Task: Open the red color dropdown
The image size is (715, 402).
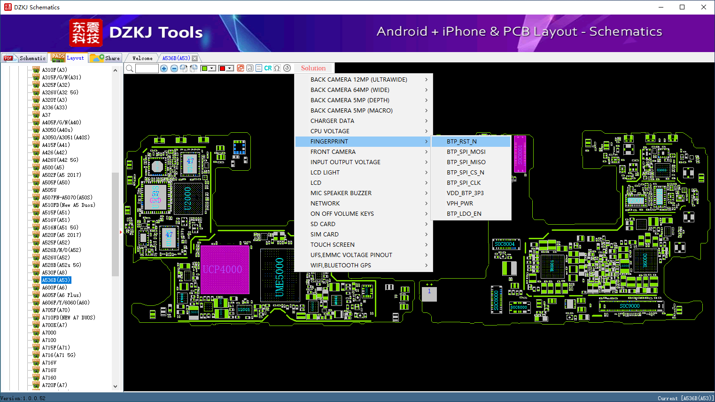Action: click(230, 68)
